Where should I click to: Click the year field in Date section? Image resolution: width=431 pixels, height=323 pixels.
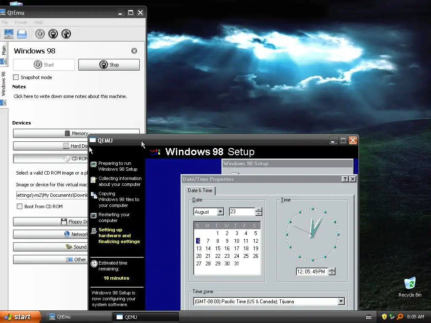coord(242,212)
